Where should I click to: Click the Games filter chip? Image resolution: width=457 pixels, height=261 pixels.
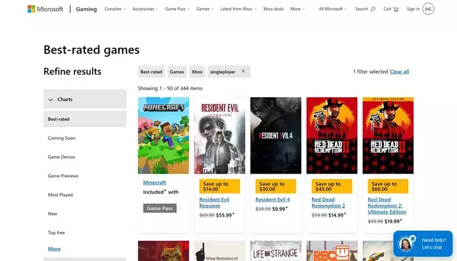tap(177, 72)
